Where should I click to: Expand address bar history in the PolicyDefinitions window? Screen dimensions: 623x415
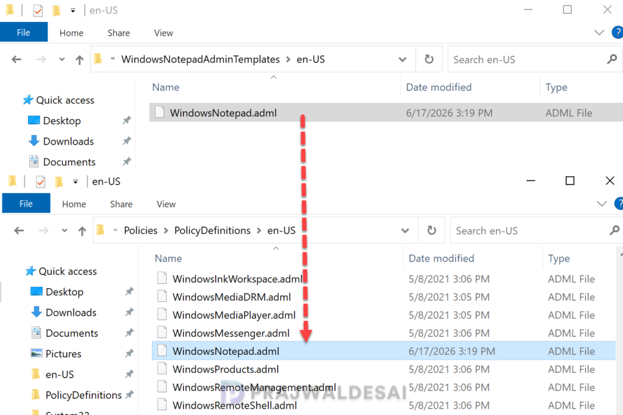click(405, 230)
